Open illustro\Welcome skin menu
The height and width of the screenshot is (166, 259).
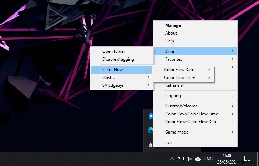(x=195, y=106)
